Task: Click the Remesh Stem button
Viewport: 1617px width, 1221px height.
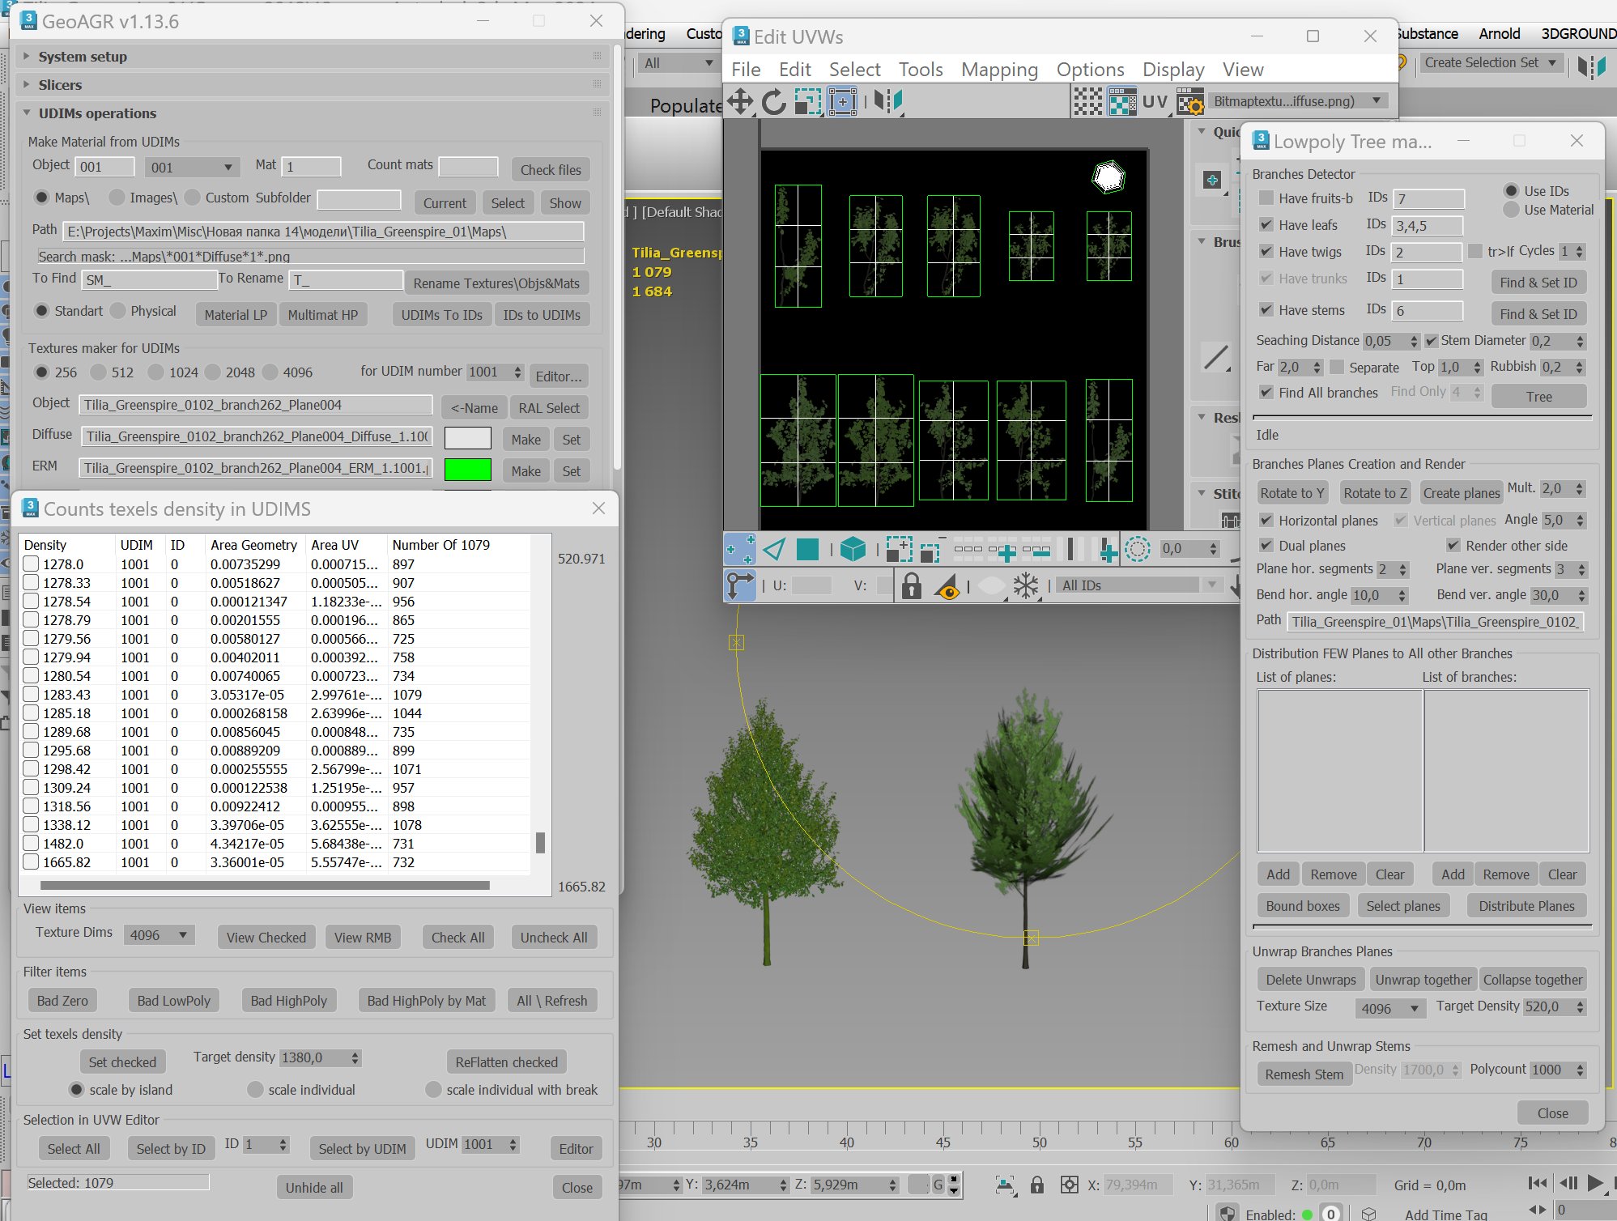Action: [1304, 1074]
